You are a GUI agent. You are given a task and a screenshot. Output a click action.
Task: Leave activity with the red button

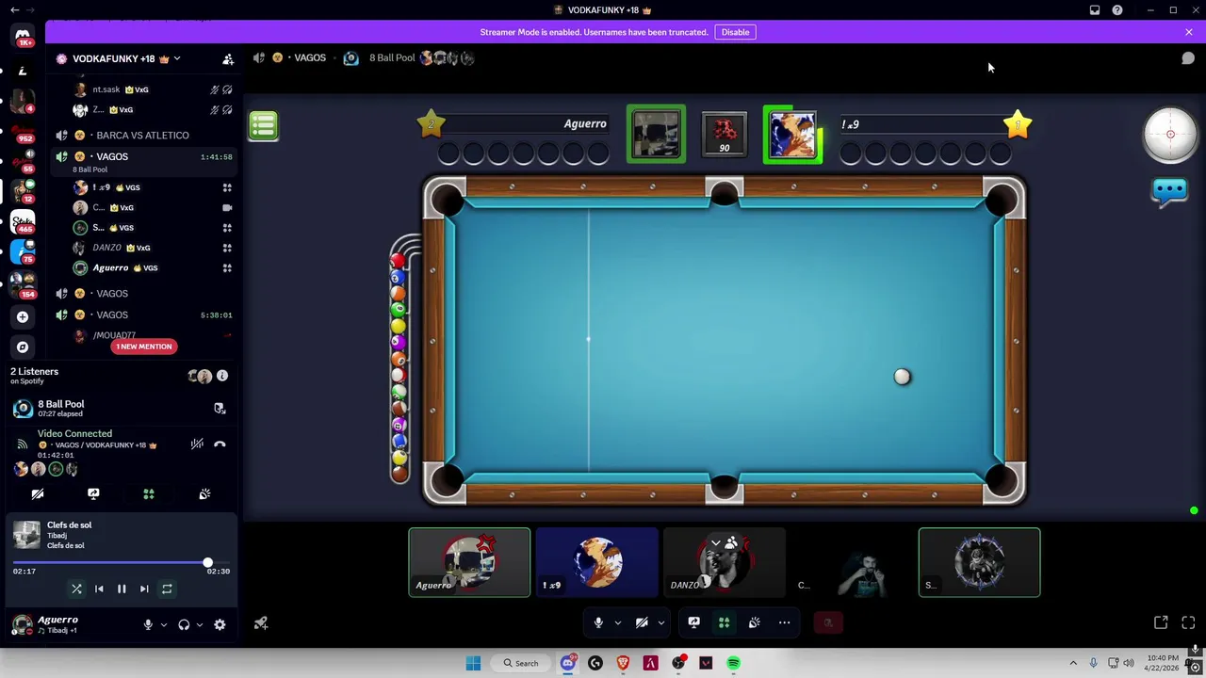click(828, 622)
